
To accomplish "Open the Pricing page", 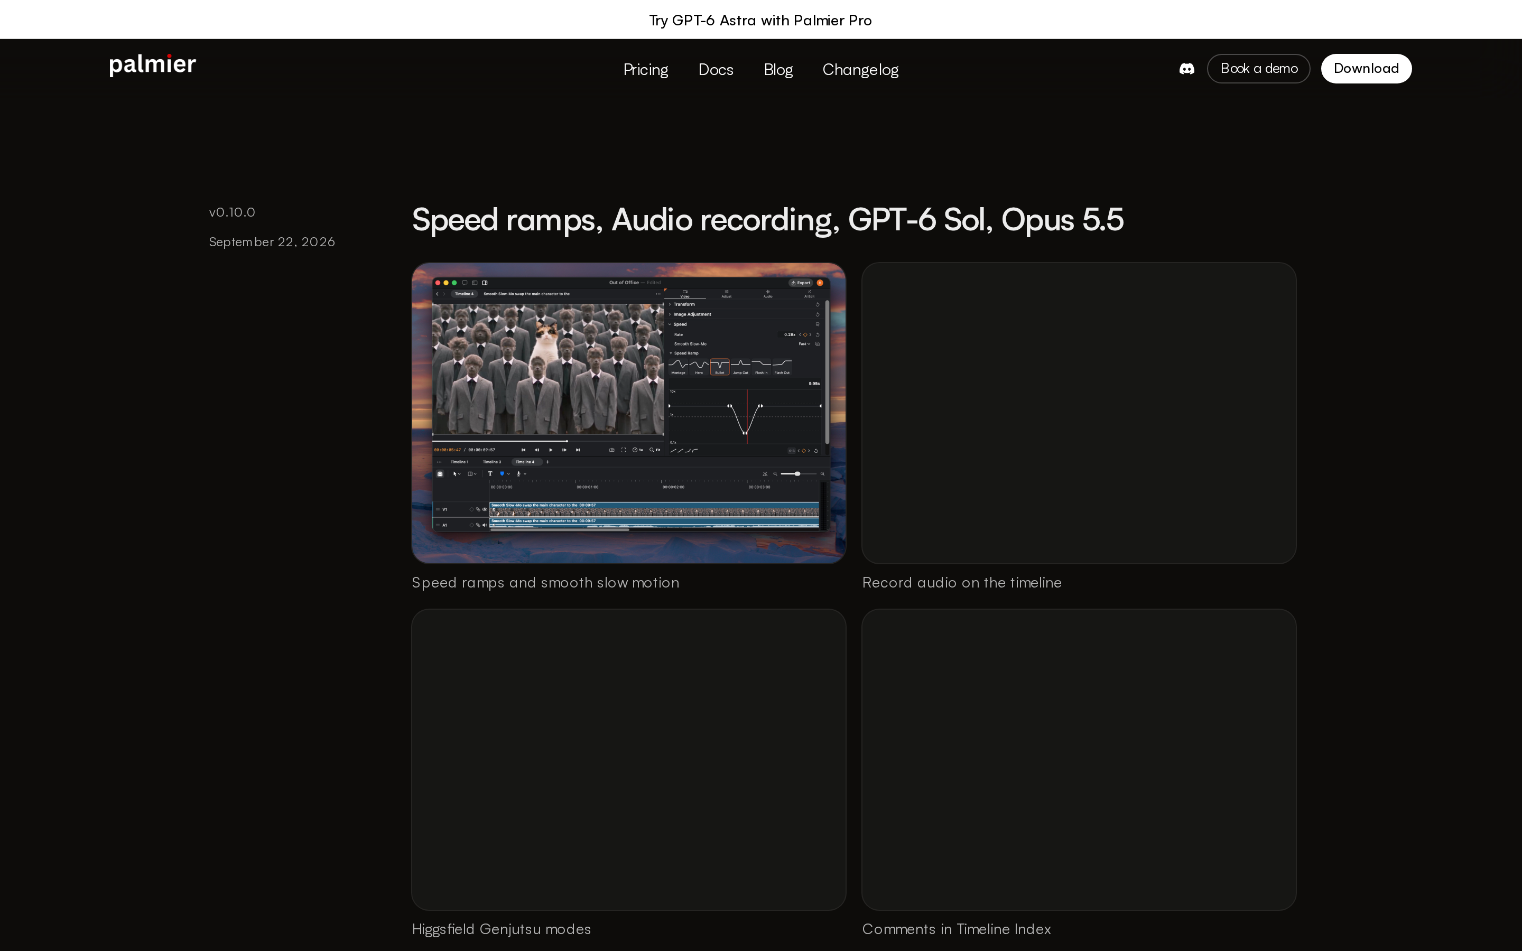I will pyautogui.click(x=645, y=69).
